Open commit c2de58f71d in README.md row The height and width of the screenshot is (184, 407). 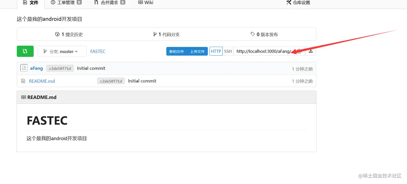click(x=111, y=81)
